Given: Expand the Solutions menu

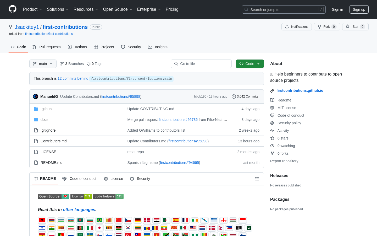Looking at the screenshot, I should point(58,9).
